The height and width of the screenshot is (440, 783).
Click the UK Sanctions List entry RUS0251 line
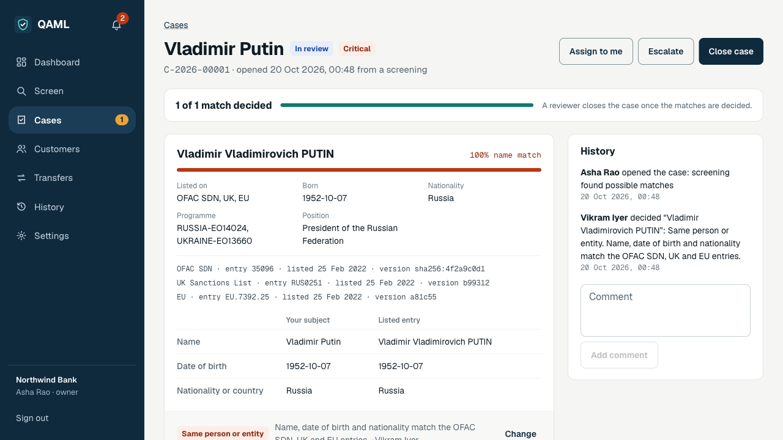tap(333, 283)
